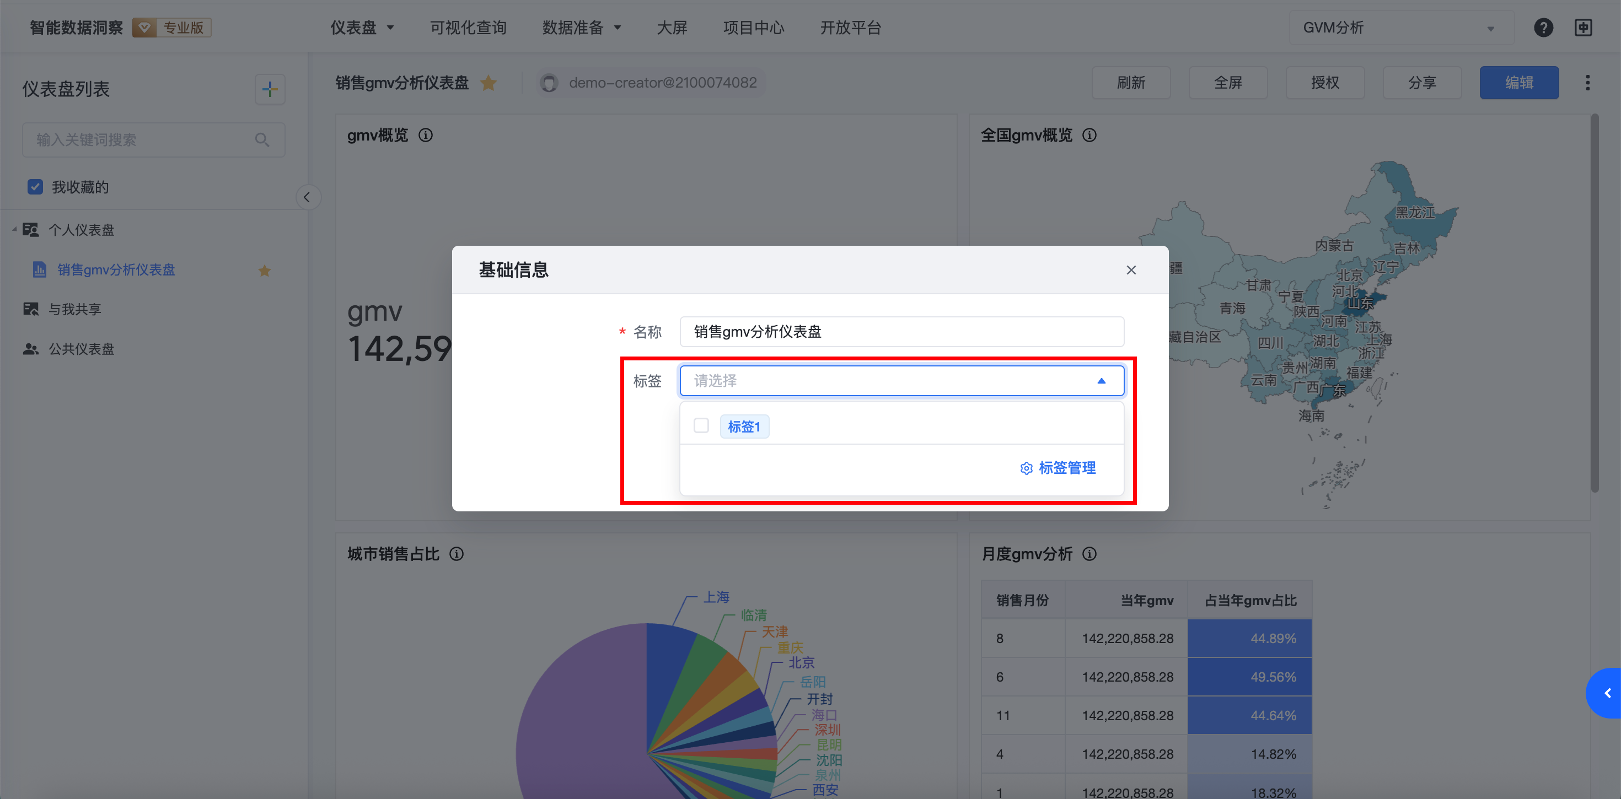Viewport: 1621px width, 799px height.
Task: Click the search magnifier icon in sidebar
Action: tap(262, 139)
